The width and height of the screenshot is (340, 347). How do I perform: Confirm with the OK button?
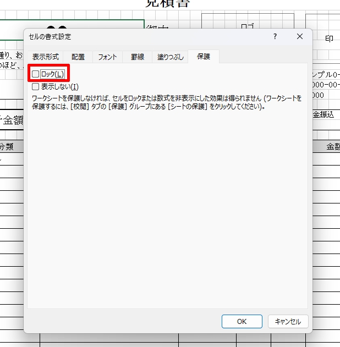[x=242, y=321]
